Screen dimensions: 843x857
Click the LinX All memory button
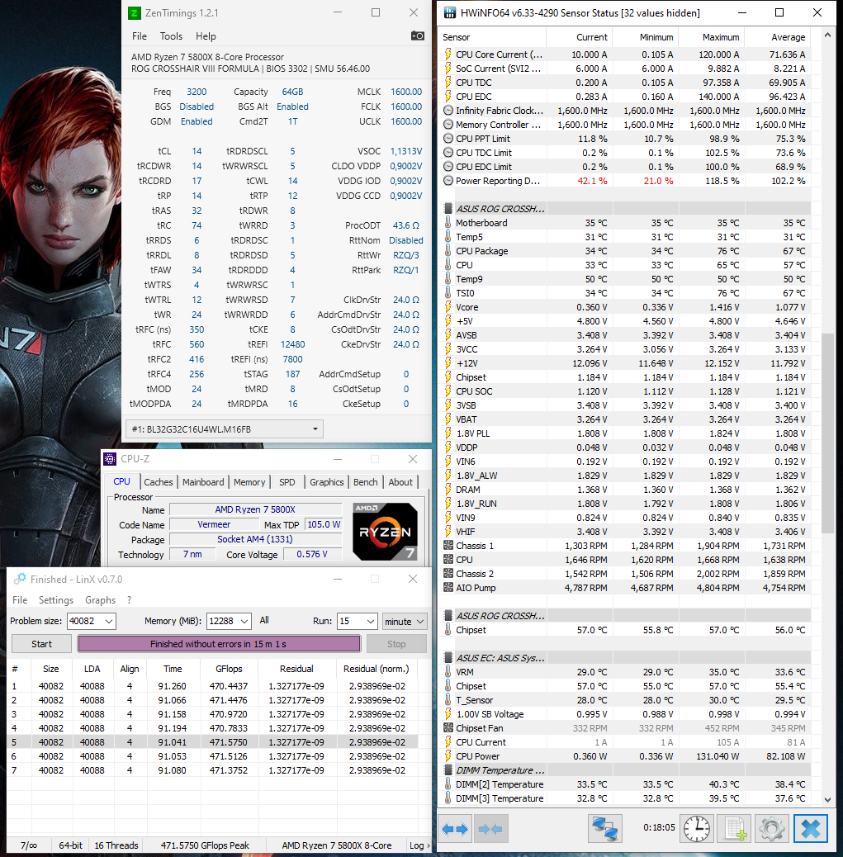pyautogui.click(x=264, y=620)
